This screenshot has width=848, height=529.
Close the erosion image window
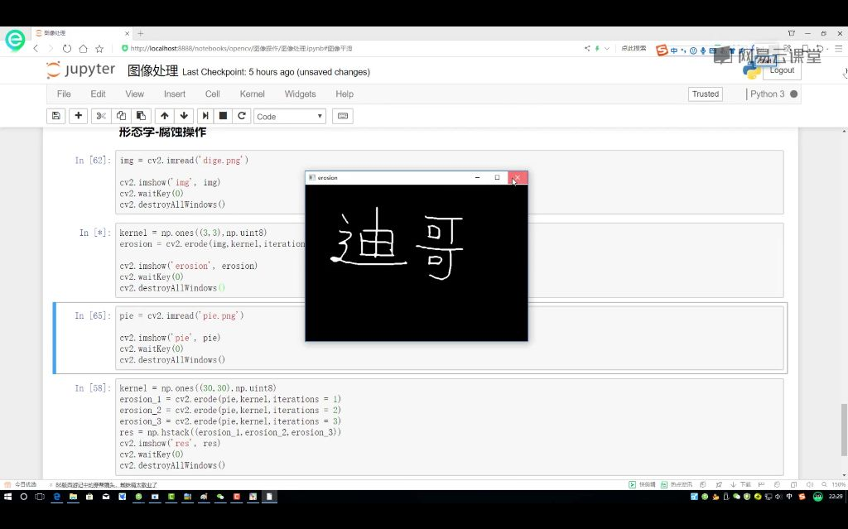pos(518,177)
